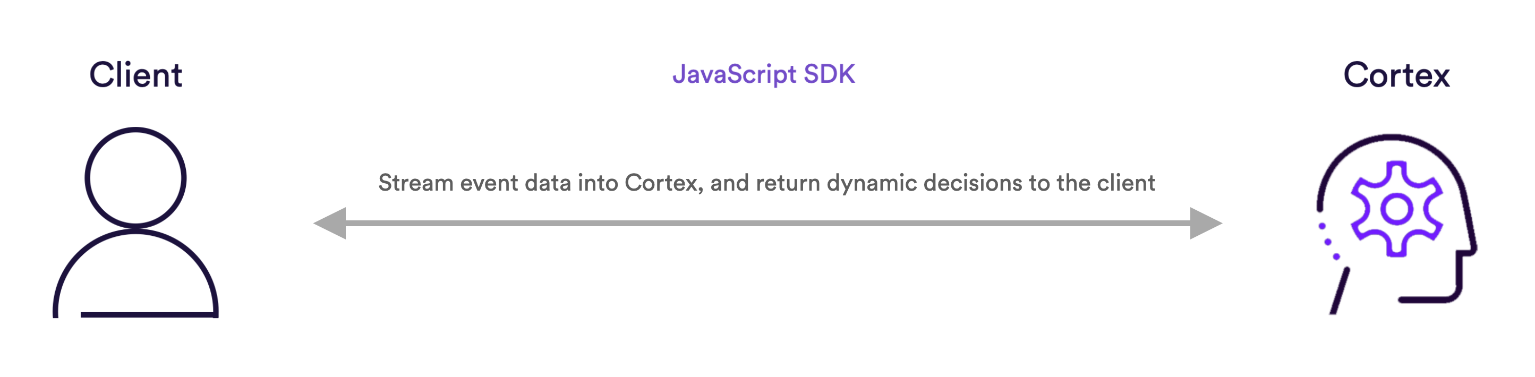Click the Cortex head profile icon
Screen dimensions: 1535x377
1396,224
